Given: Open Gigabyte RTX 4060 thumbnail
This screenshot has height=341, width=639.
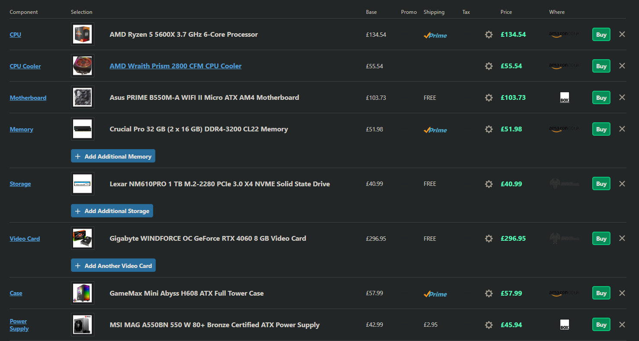Looking at the screenshot, I should coord(83,239).
